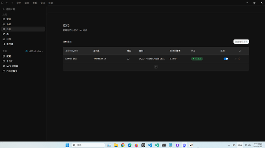This screenshot has width=265, height=148.
Task: Click the SSH 连接 section heading
Action: point(67,42)
